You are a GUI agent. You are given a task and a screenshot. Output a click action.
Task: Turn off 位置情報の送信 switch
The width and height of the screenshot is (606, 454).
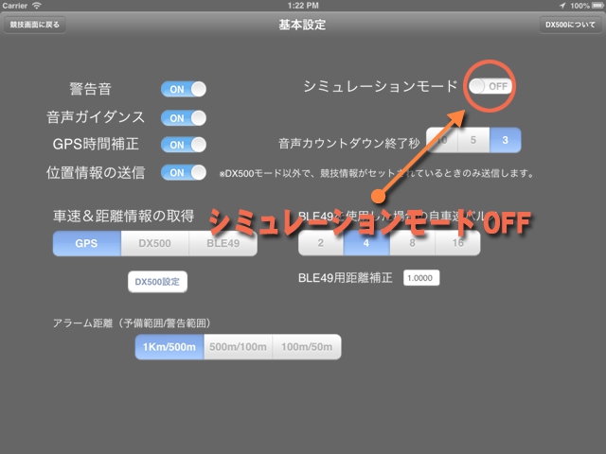click(183, 172)
